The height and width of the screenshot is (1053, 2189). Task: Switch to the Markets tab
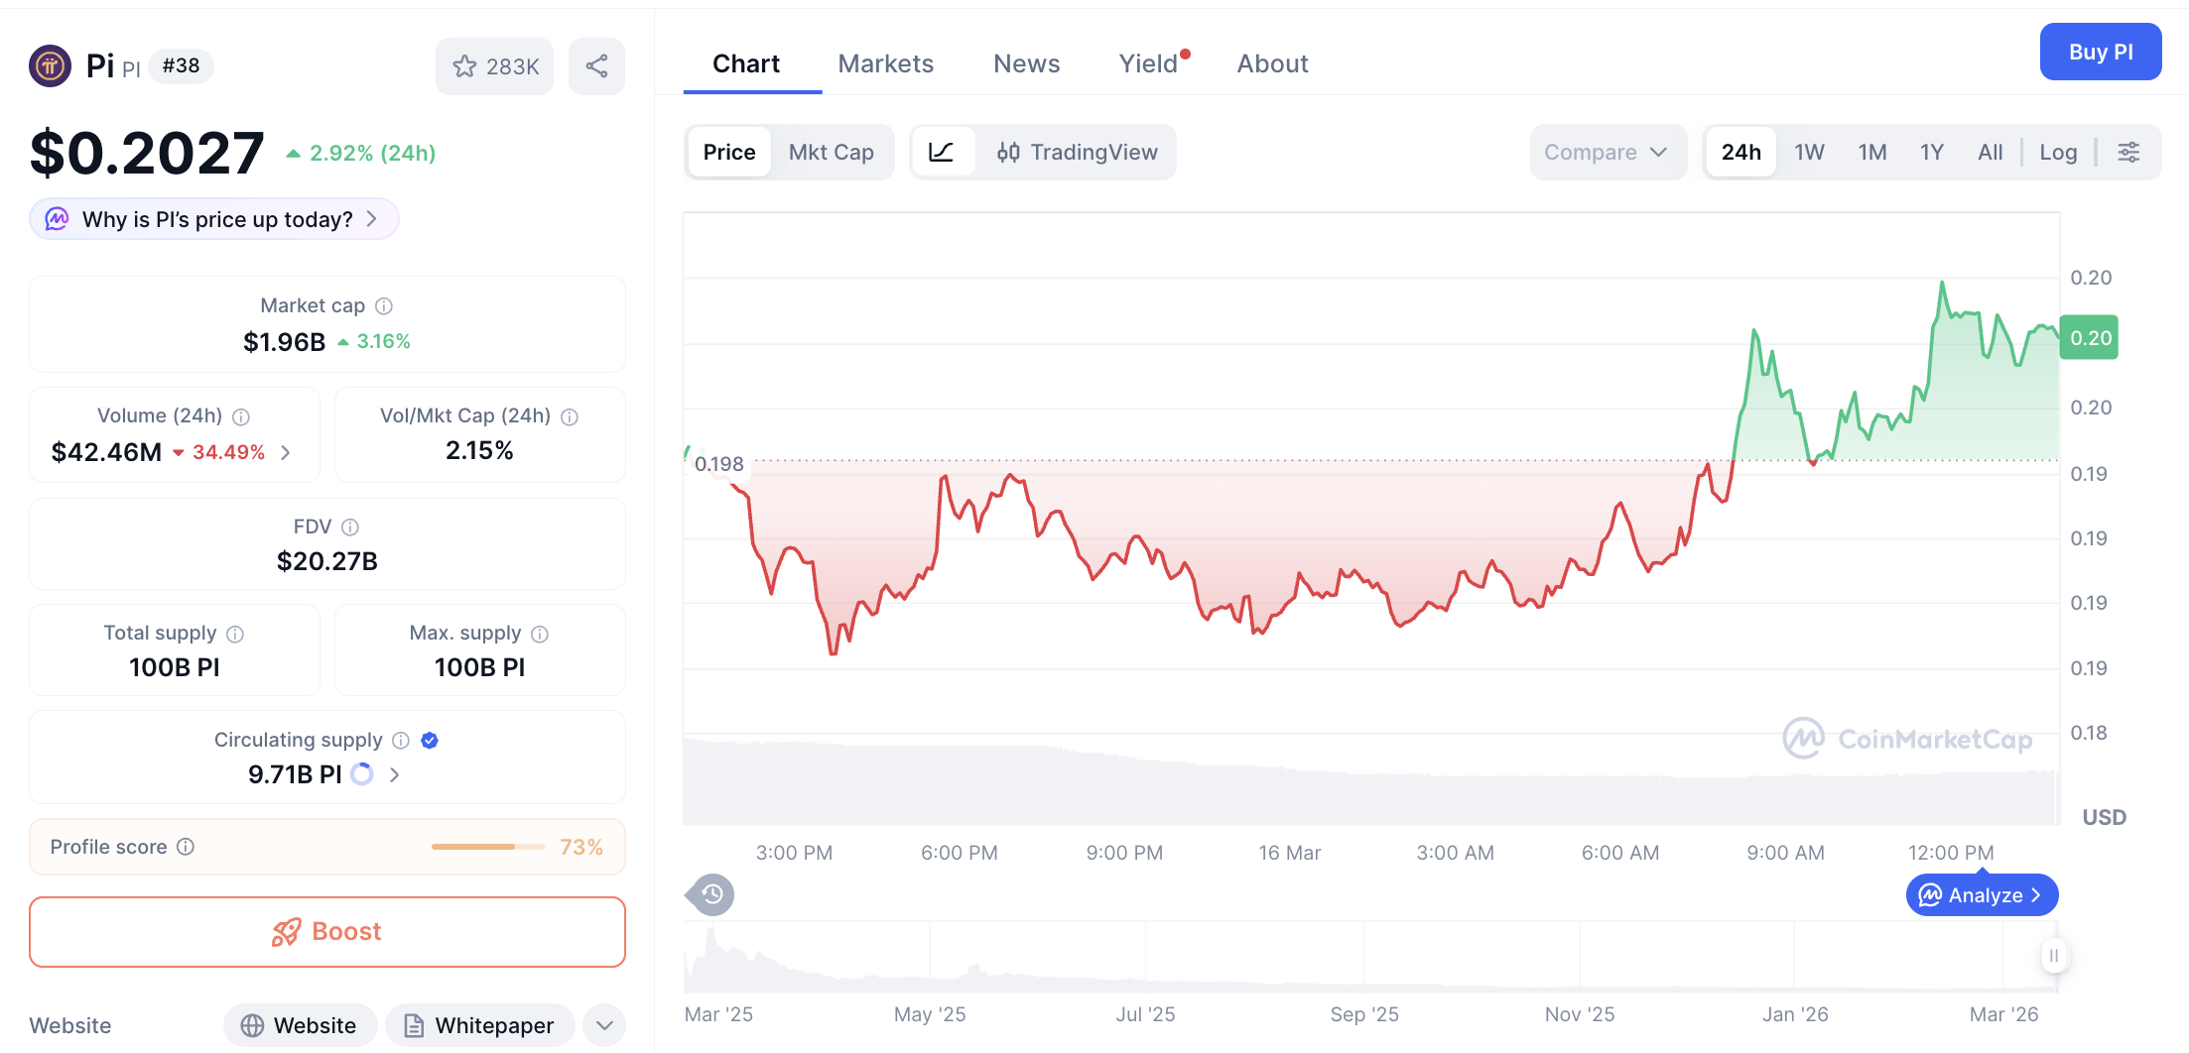pos(886,62)
